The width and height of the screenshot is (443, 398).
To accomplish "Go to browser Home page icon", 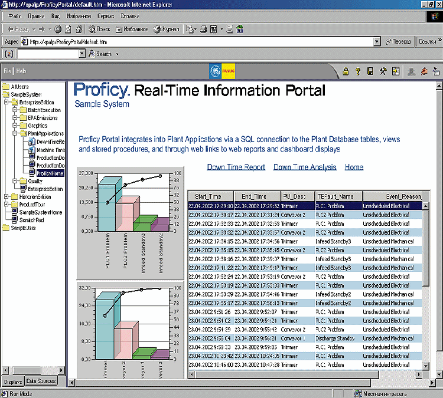I will [79, 29].
